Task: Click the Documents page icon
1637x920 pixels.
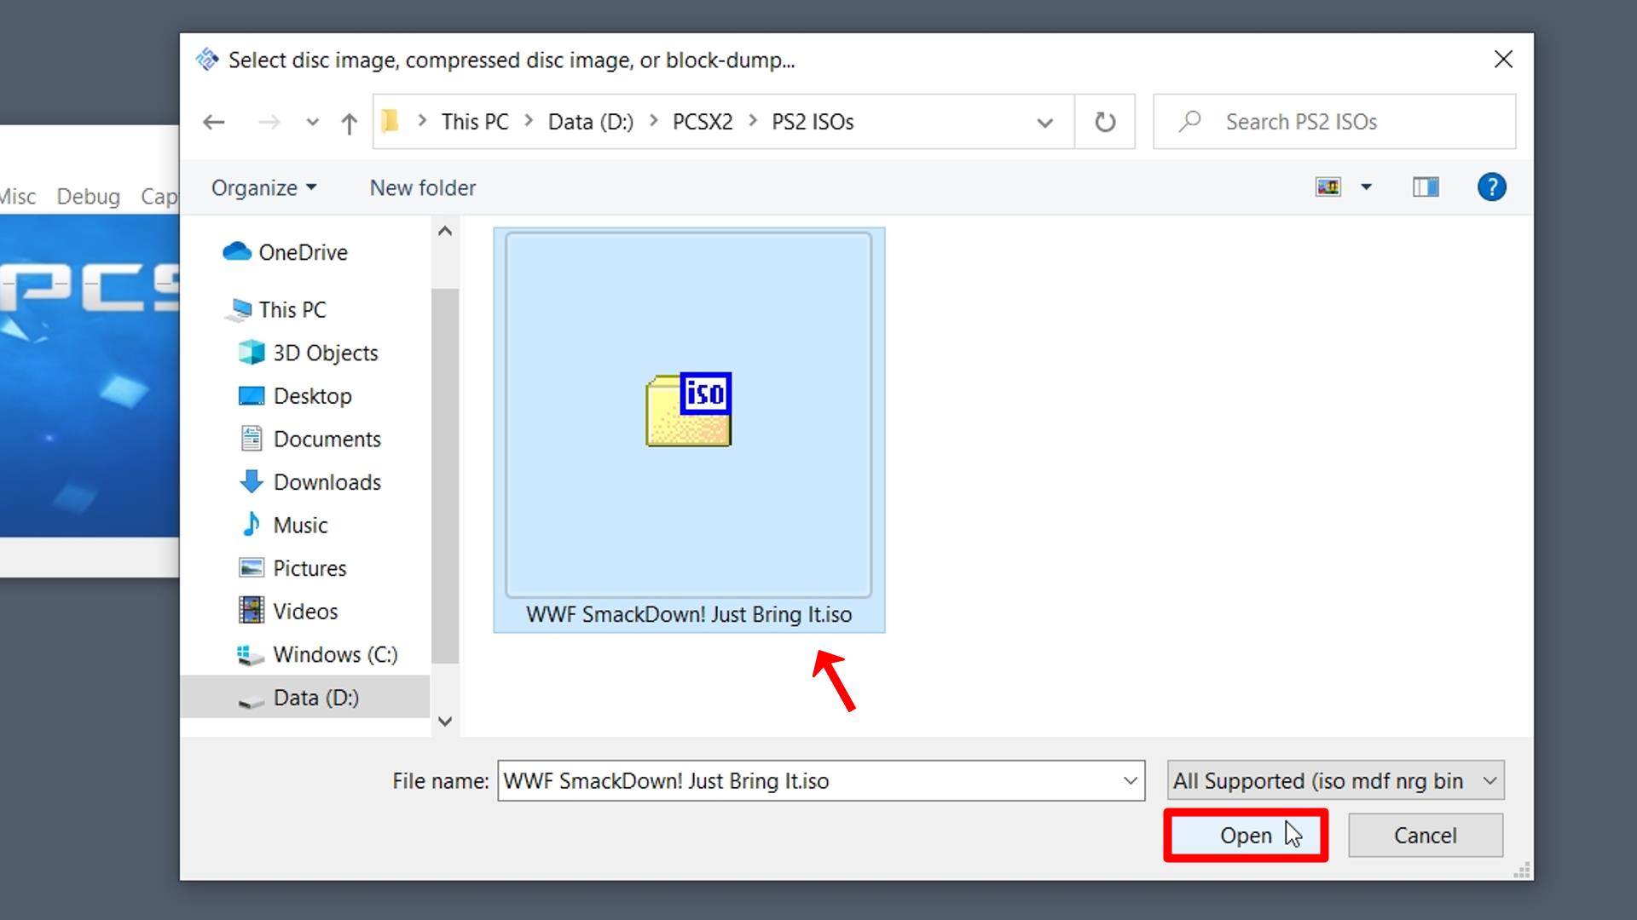Action: 251,438
